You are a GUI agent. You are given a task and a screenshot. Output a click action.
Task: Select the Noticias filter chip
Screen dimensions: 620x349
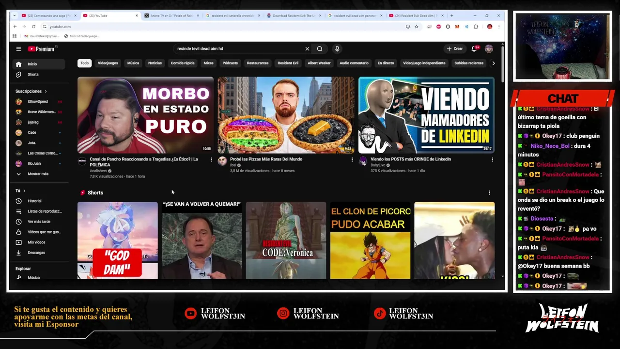[155, 63]
